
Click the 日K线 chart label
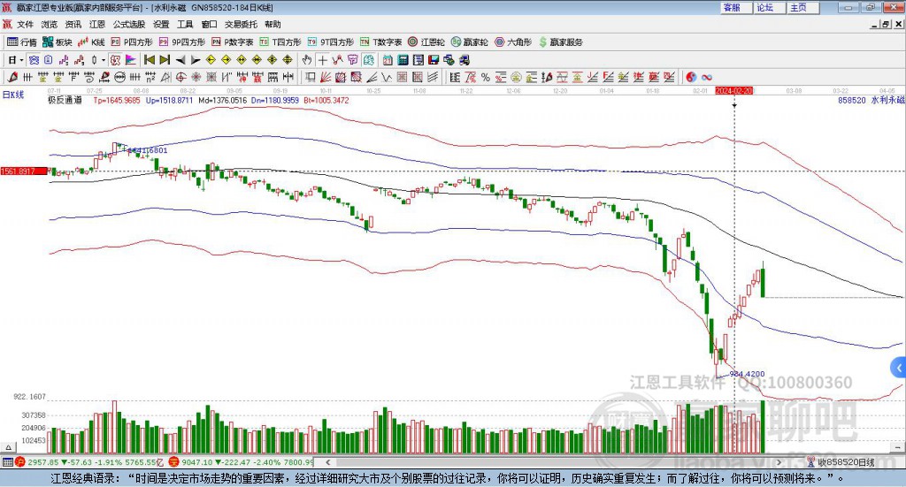click(x=13, y=95)
